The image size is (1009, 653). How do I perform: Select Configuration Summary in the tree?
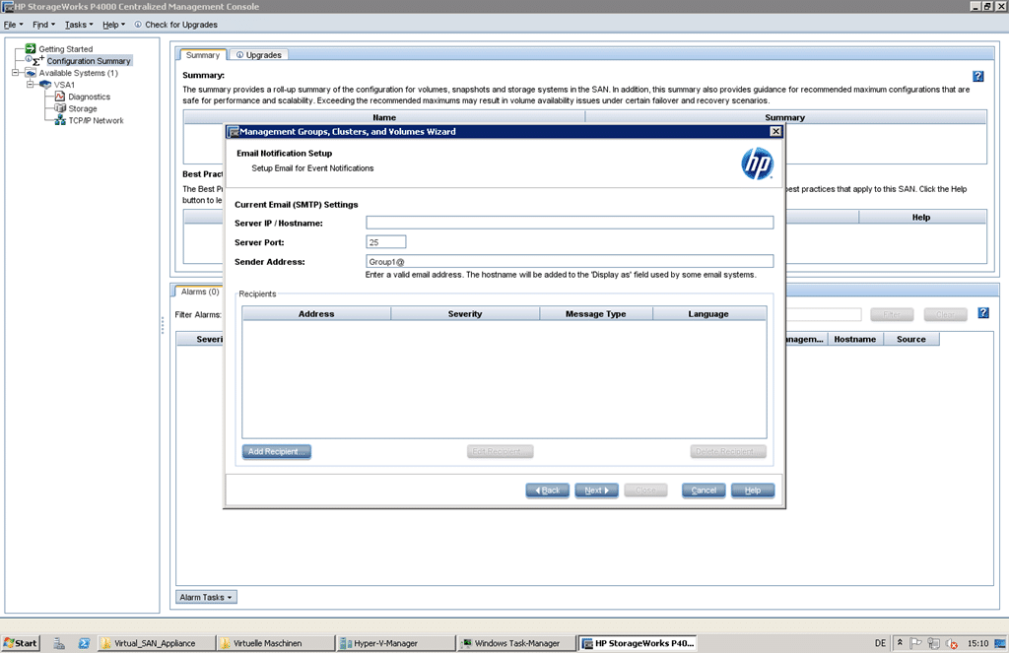point(89,61)
